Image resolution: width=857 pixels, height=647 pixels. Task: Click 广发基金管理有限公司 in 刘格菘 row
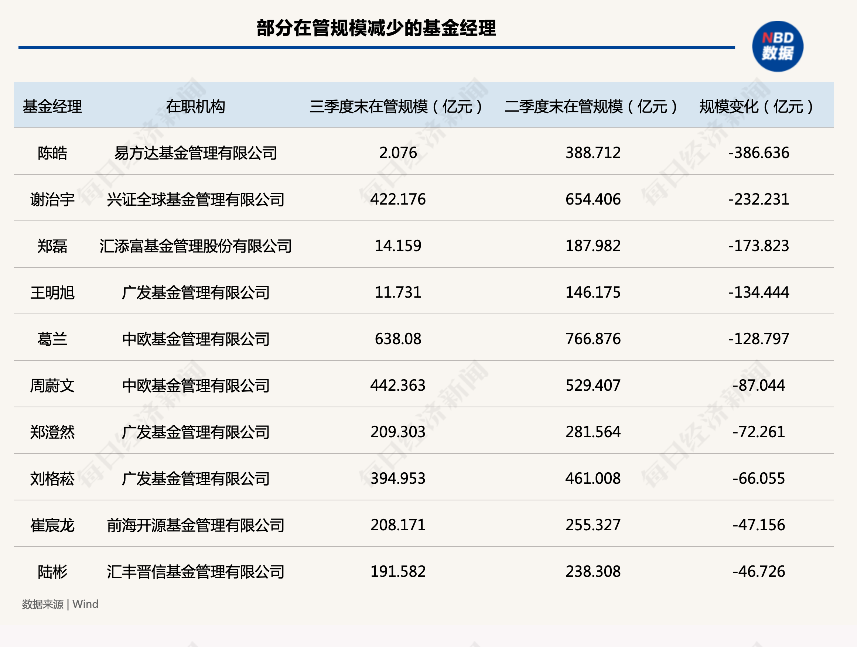pyautogui.click(x=196, y=479)
